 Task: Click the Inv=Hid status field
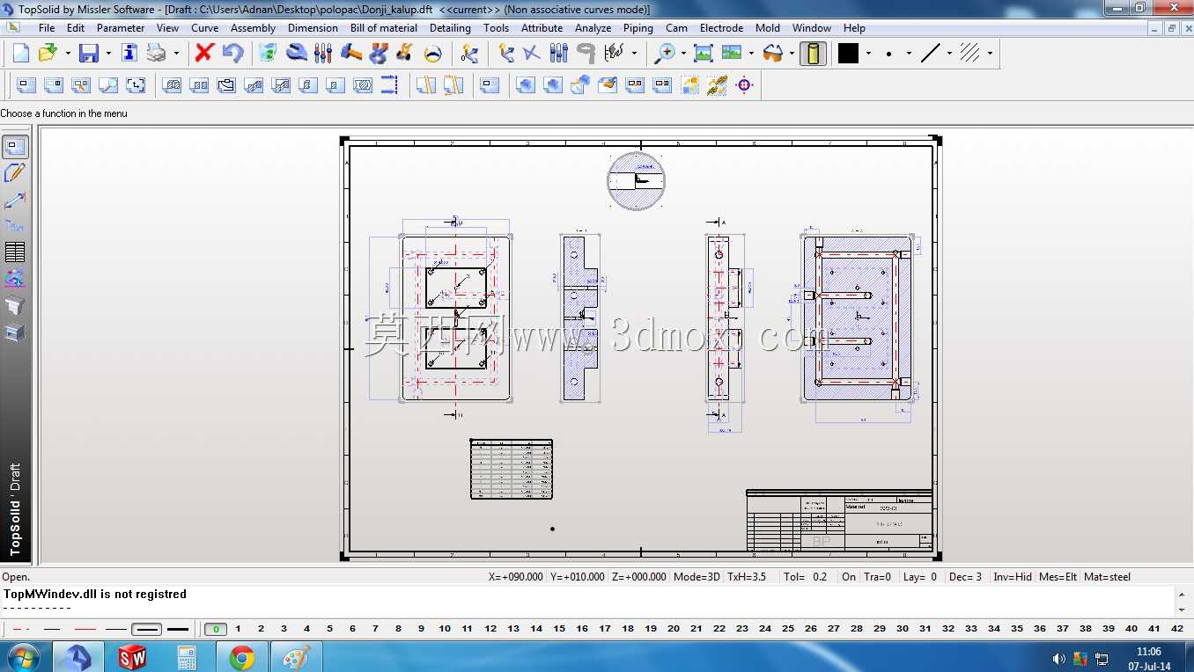point(1013,577)
